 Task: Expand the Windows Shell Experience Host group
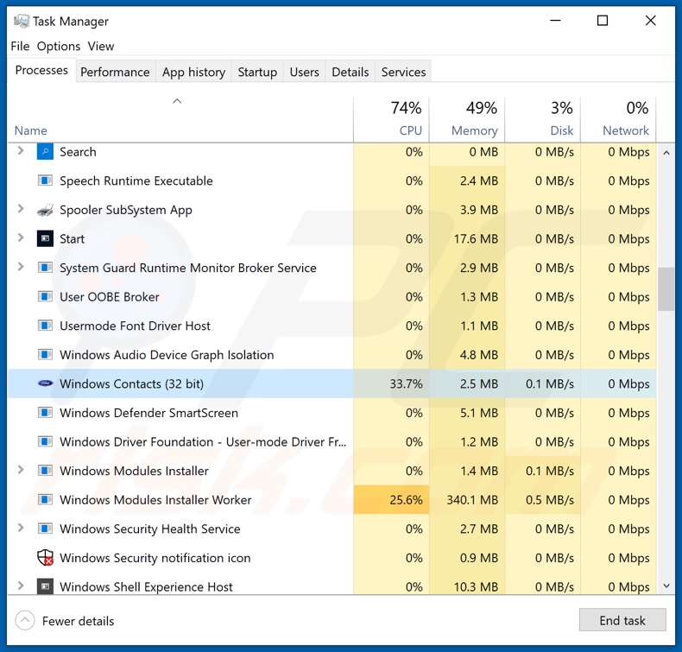coord(20,586)
